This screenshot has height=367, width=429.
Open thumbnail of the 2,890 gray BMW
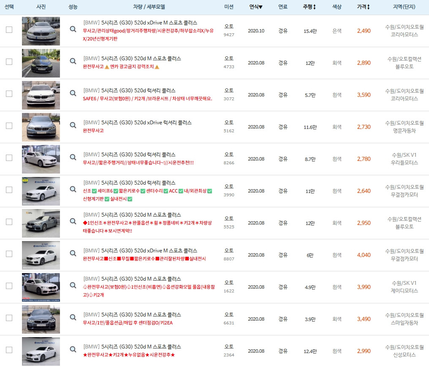click(x=41, y=63)
